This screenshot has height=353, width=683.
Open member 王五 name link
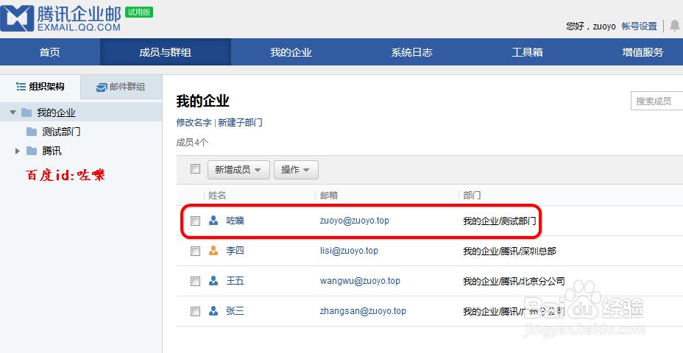[236, 281]
